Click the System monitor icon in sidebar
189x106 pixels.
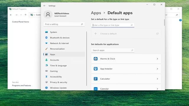point(46,32)
